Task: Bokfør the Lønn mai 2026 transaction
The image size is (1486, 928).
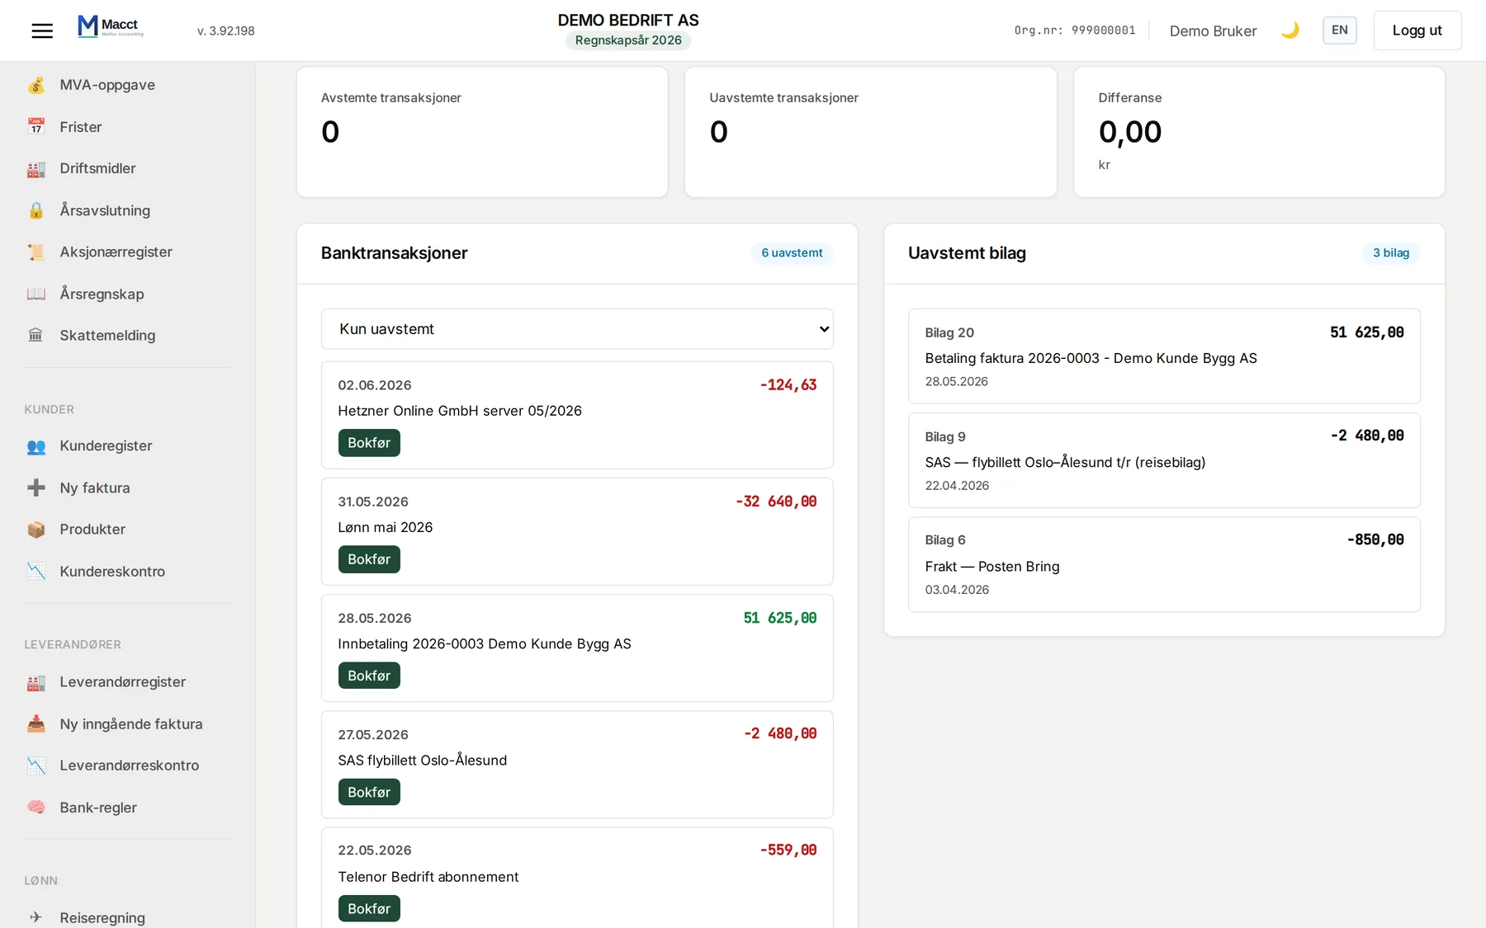Action: click(x=369, y=559)
